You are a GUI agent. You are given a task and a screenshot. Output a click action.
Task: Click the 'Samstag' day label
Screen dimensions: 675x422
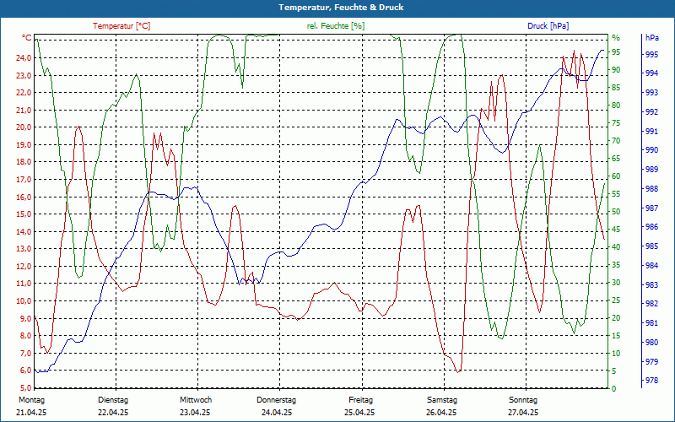pos(441,400)
